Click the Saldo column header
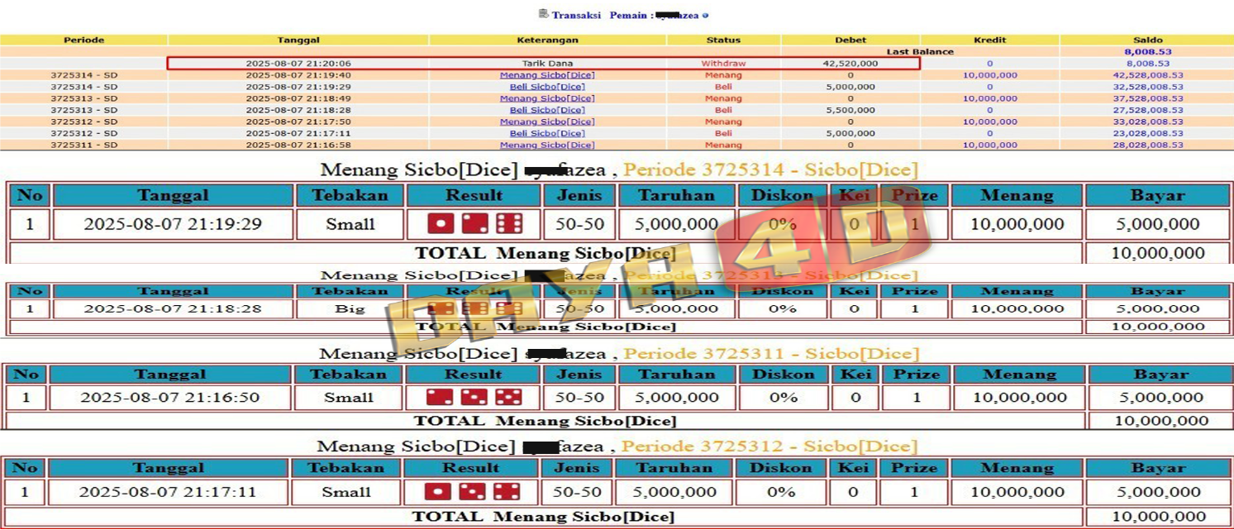The width and height of the screenshot is (1234, 530). point(1147,40)
